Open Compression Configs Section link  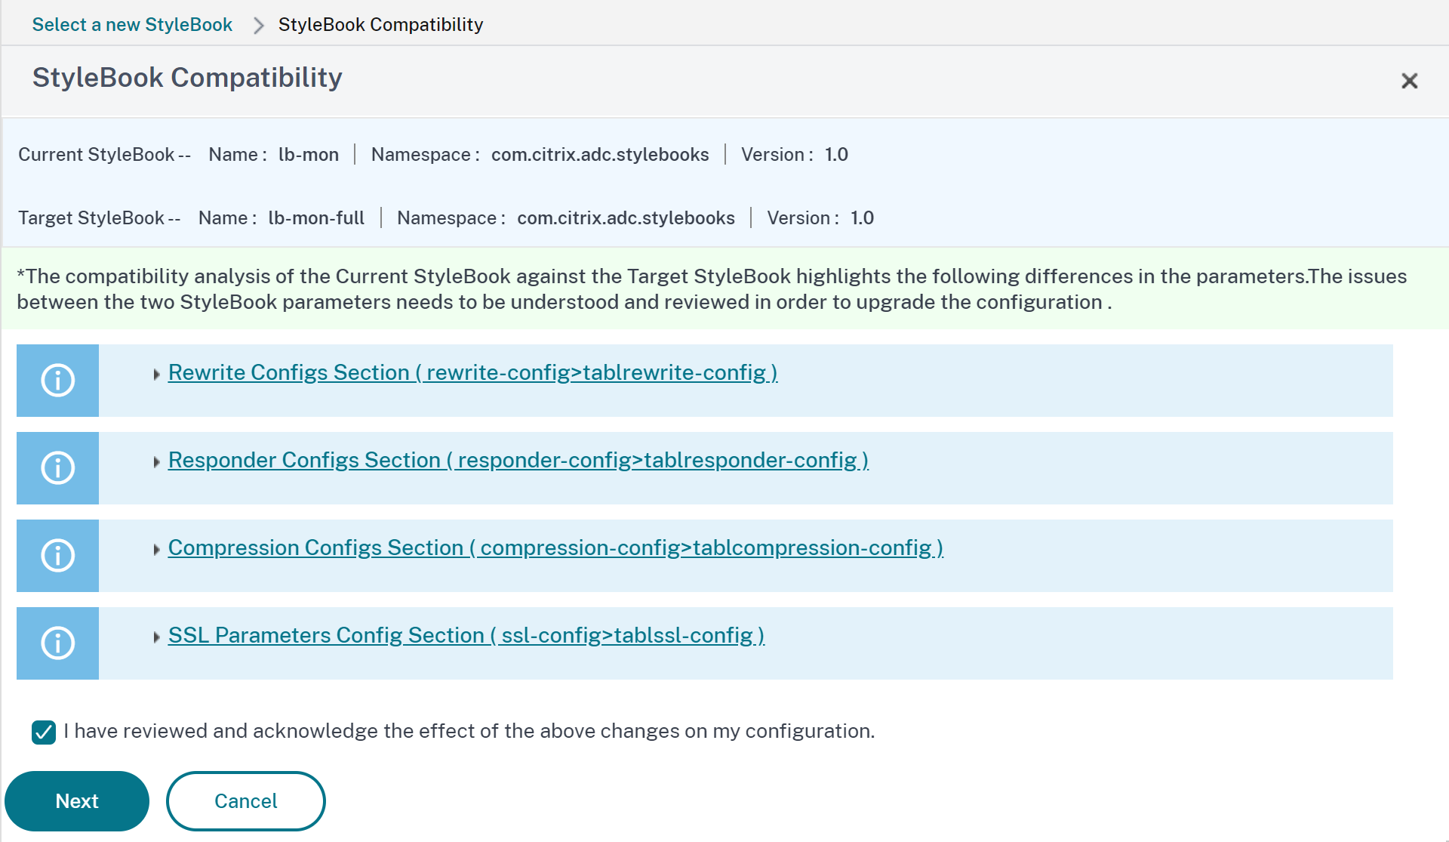tap(555, 547)
